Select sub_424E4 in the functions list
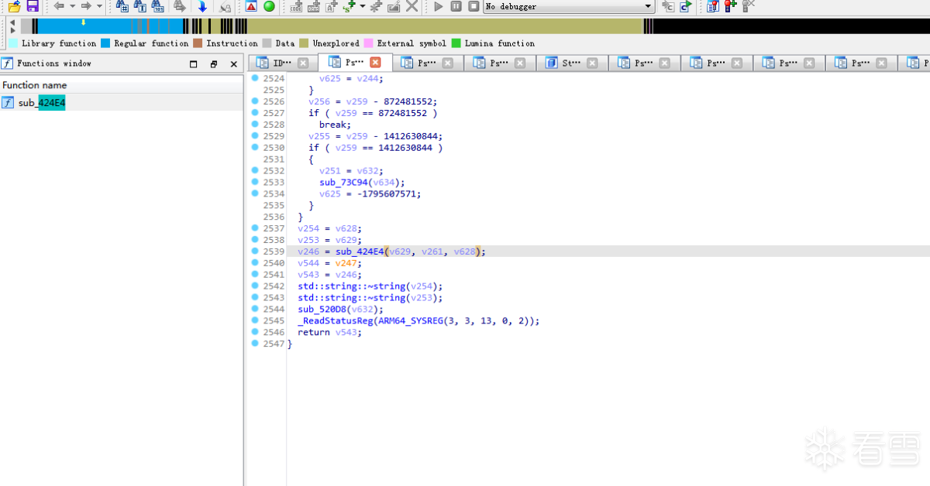Viewport: 930px width, 486px height. 122,102
